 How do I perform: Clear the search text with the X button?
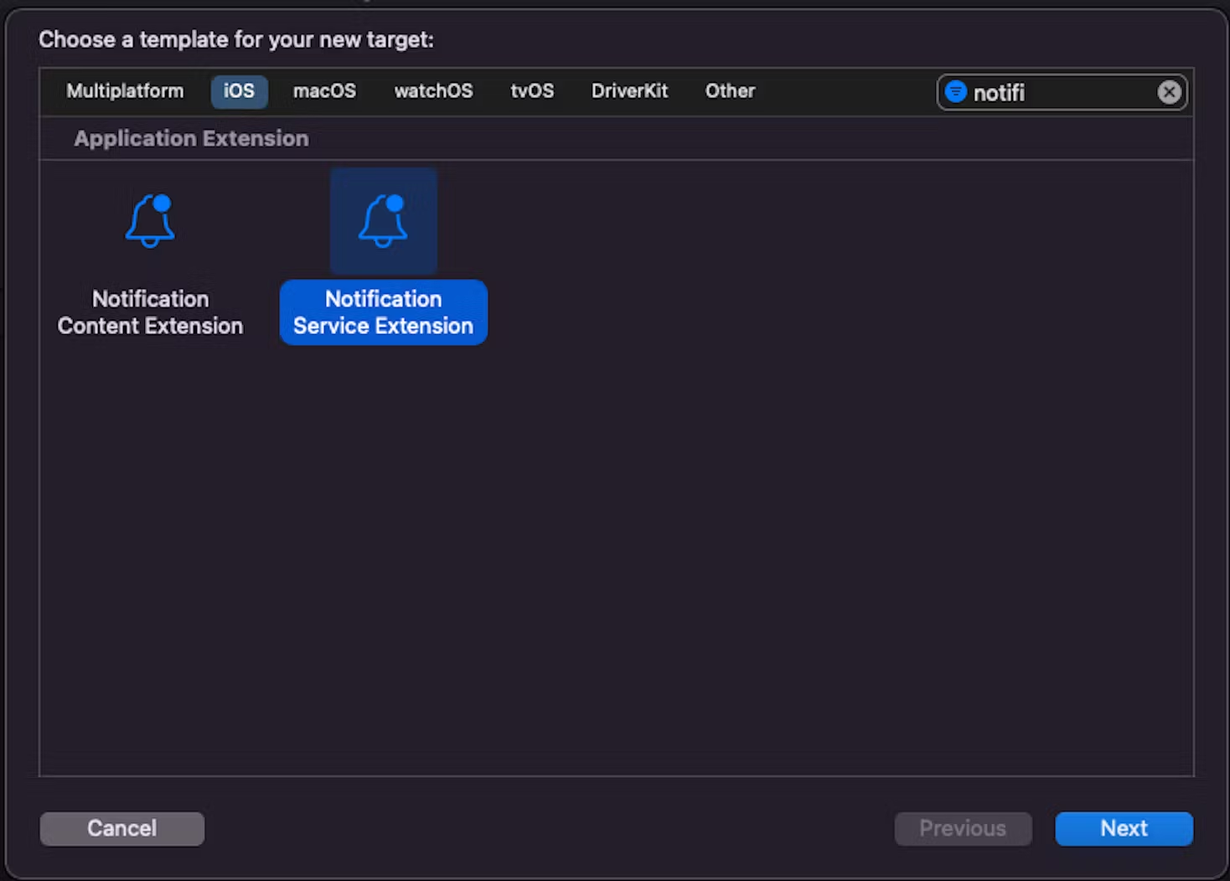point(1169,92)
